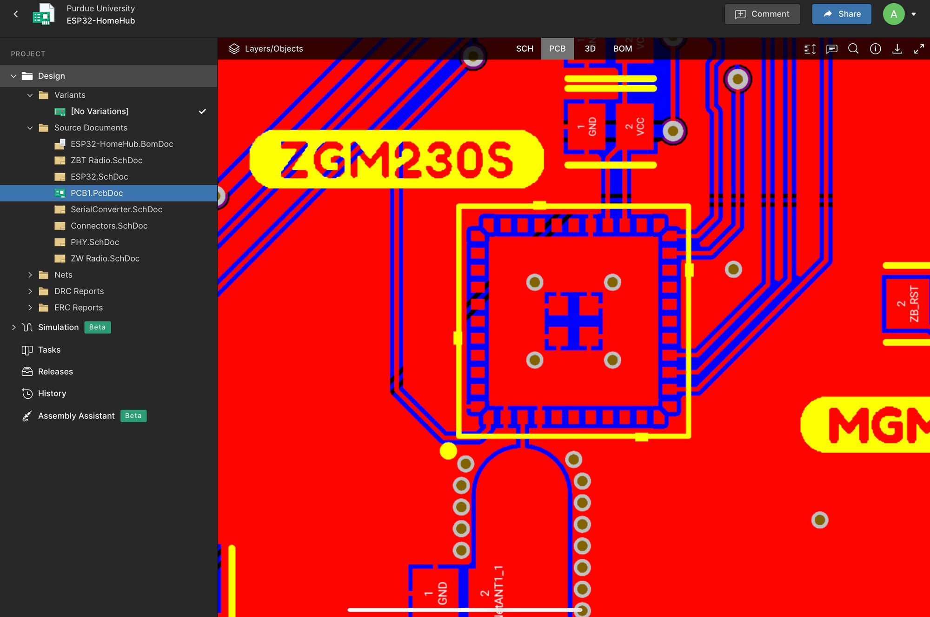Click the checkmark next to [No Variations]
This screenshot has height=617, width=930.
(x=202, y=111)
